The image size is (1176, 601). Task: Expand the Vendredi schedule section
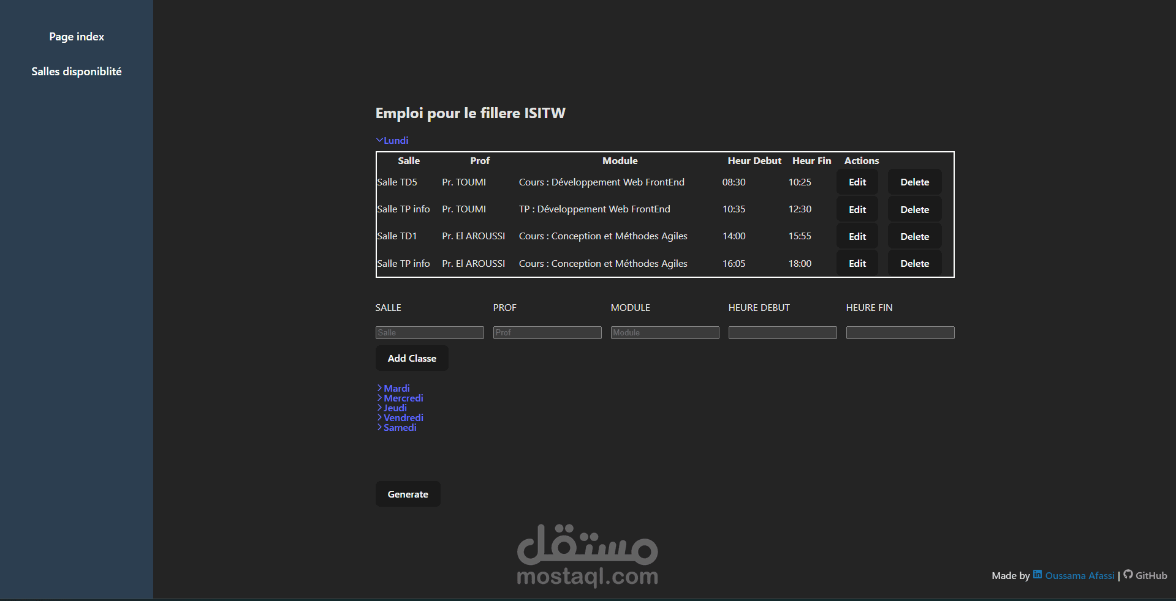coord(402,417)
